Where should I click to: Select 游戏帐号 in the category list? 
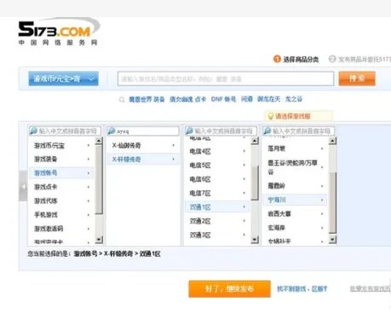point(61,173)
